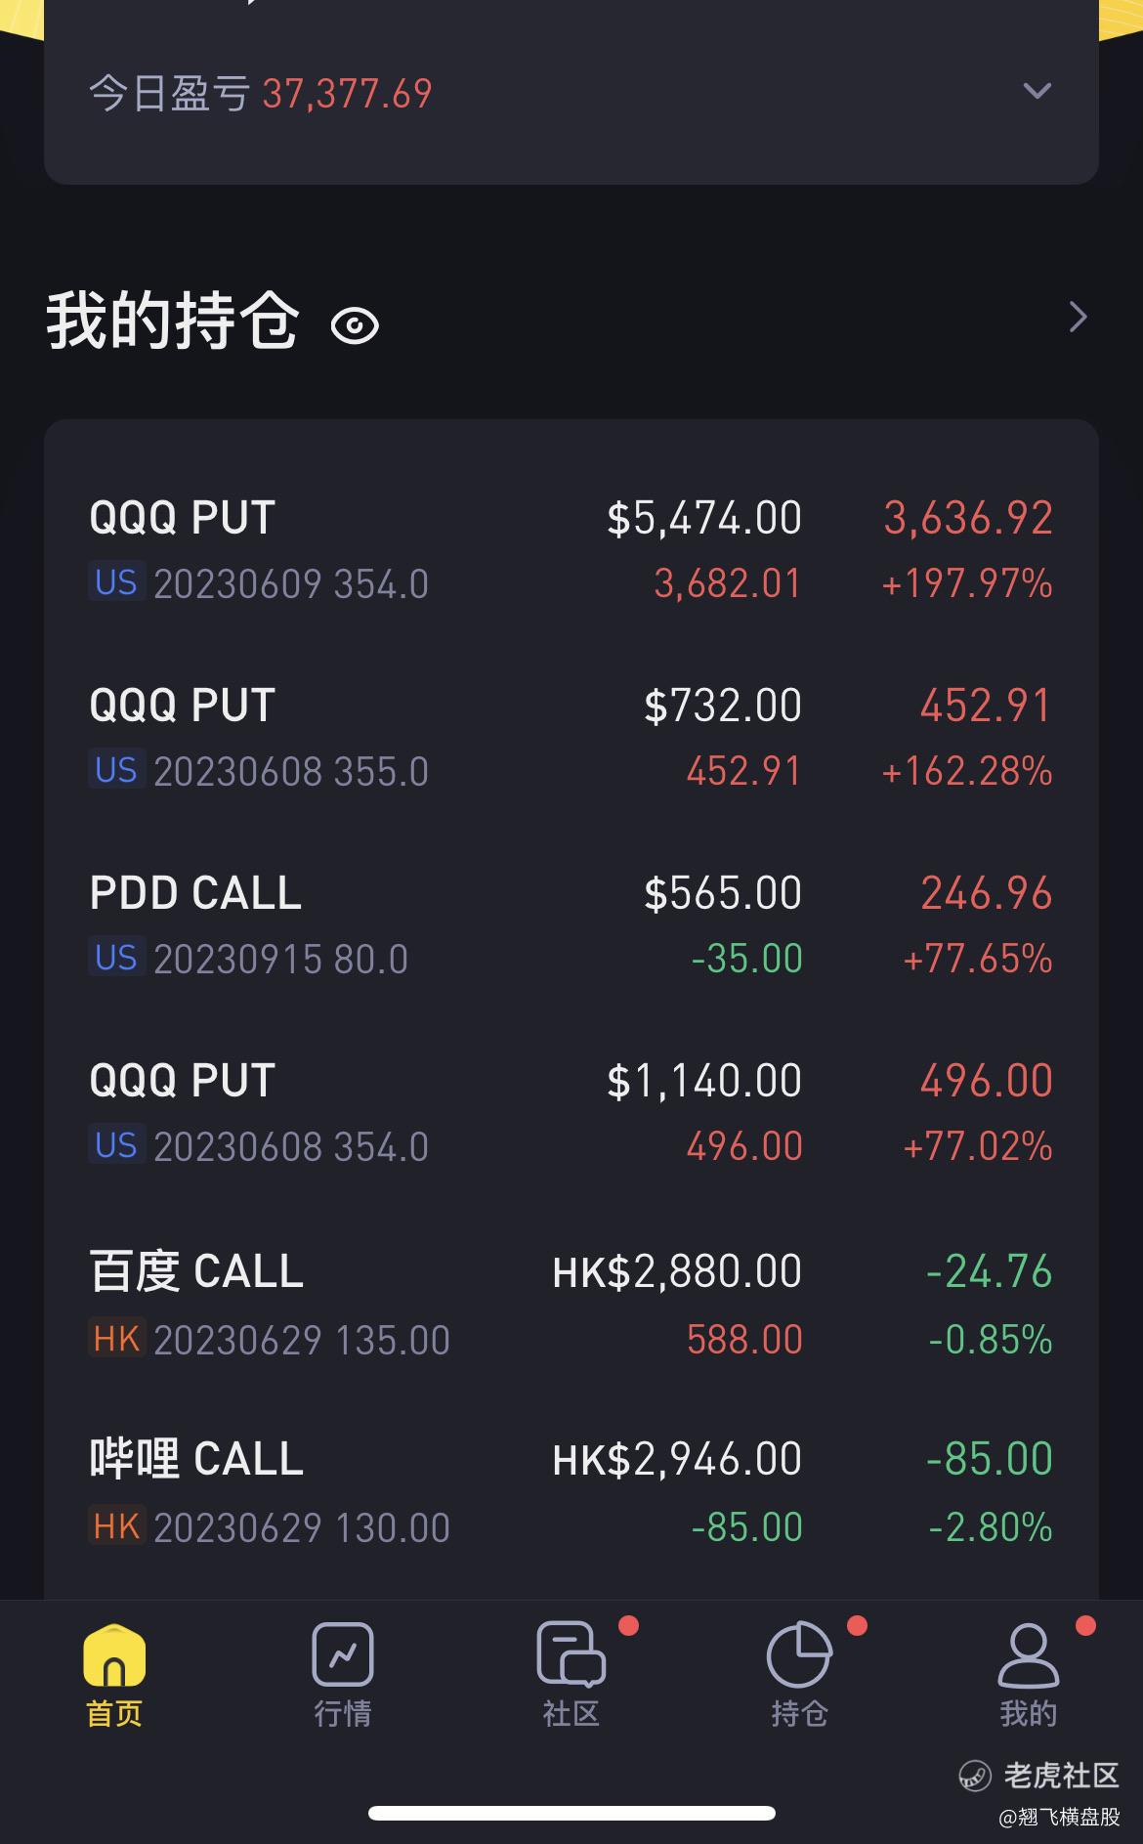This screenshot has width=1143, height=1844.
Task: Open QQQ PUT 20230608 354.0 position
Action: (571, 1113)
